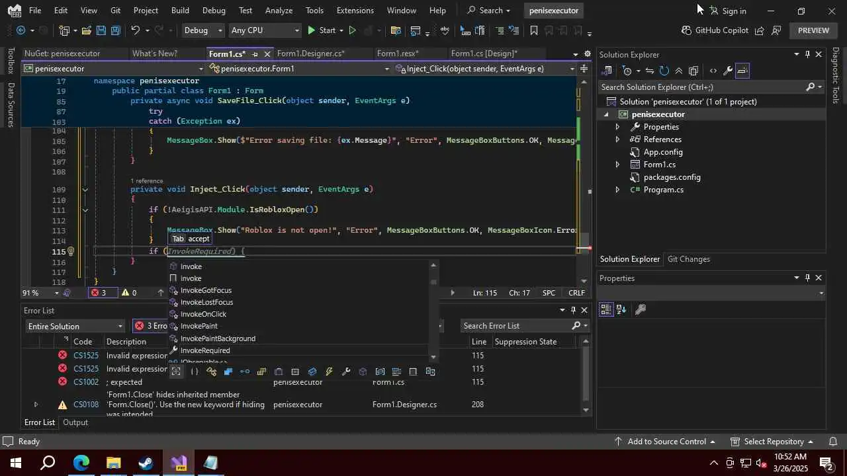Undo the last edit in the toolbar
The width and height of the screenshot is (847, 476).
[135, 30]
